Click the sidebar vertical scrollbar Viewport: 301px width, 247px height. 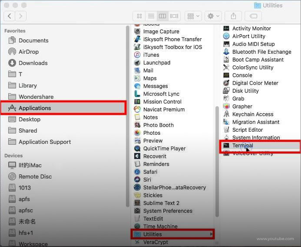tap(127, 116)
